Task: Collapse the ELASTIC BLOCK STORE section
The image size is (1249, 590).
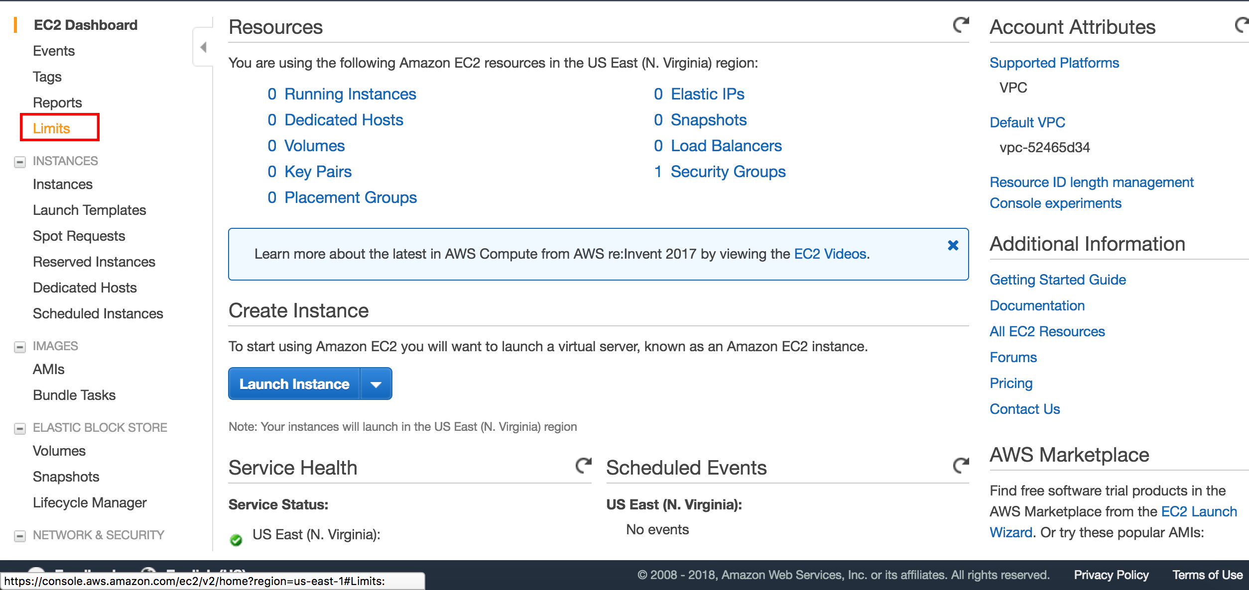Action: pos(20,428)
